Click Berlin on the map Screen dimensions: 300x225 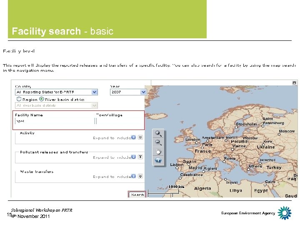click(x=232, y=137)
